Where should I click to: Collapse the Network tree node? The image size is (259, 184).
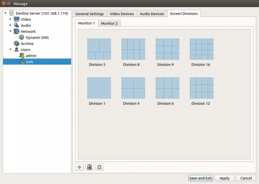10,31
